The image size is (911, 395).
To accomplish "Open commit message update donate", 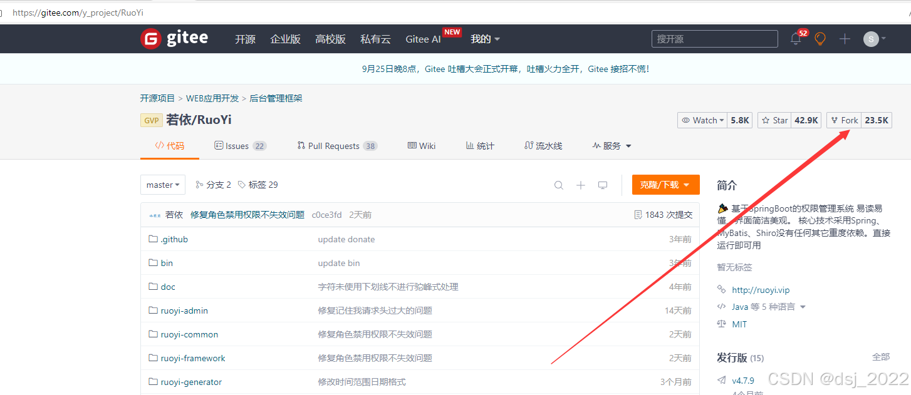I will click(346, 239).
